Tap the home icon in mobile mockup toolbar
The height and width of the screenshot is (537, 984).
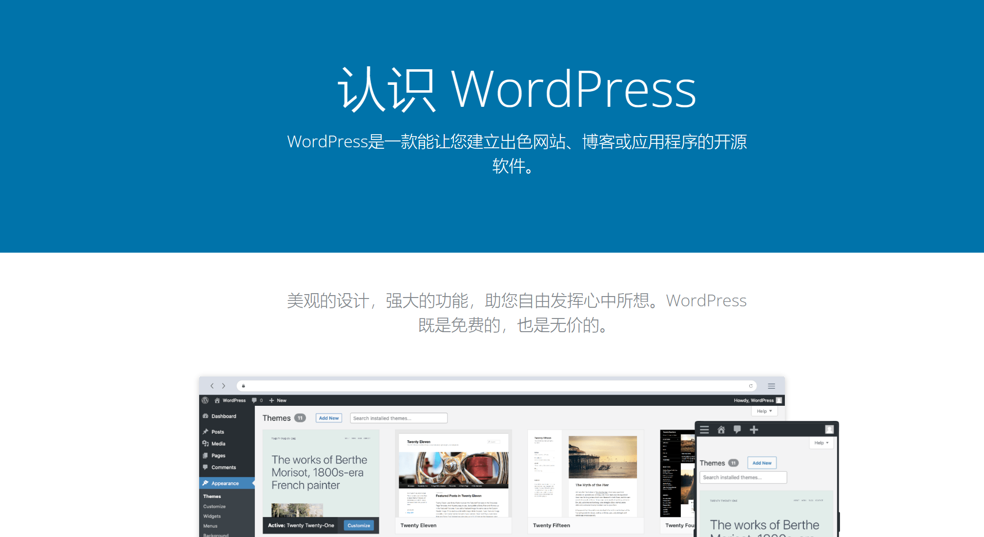(721, 430)
